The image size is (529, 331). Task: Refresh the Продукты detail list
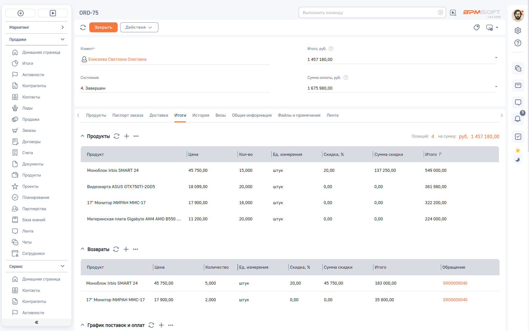(117, 136)
